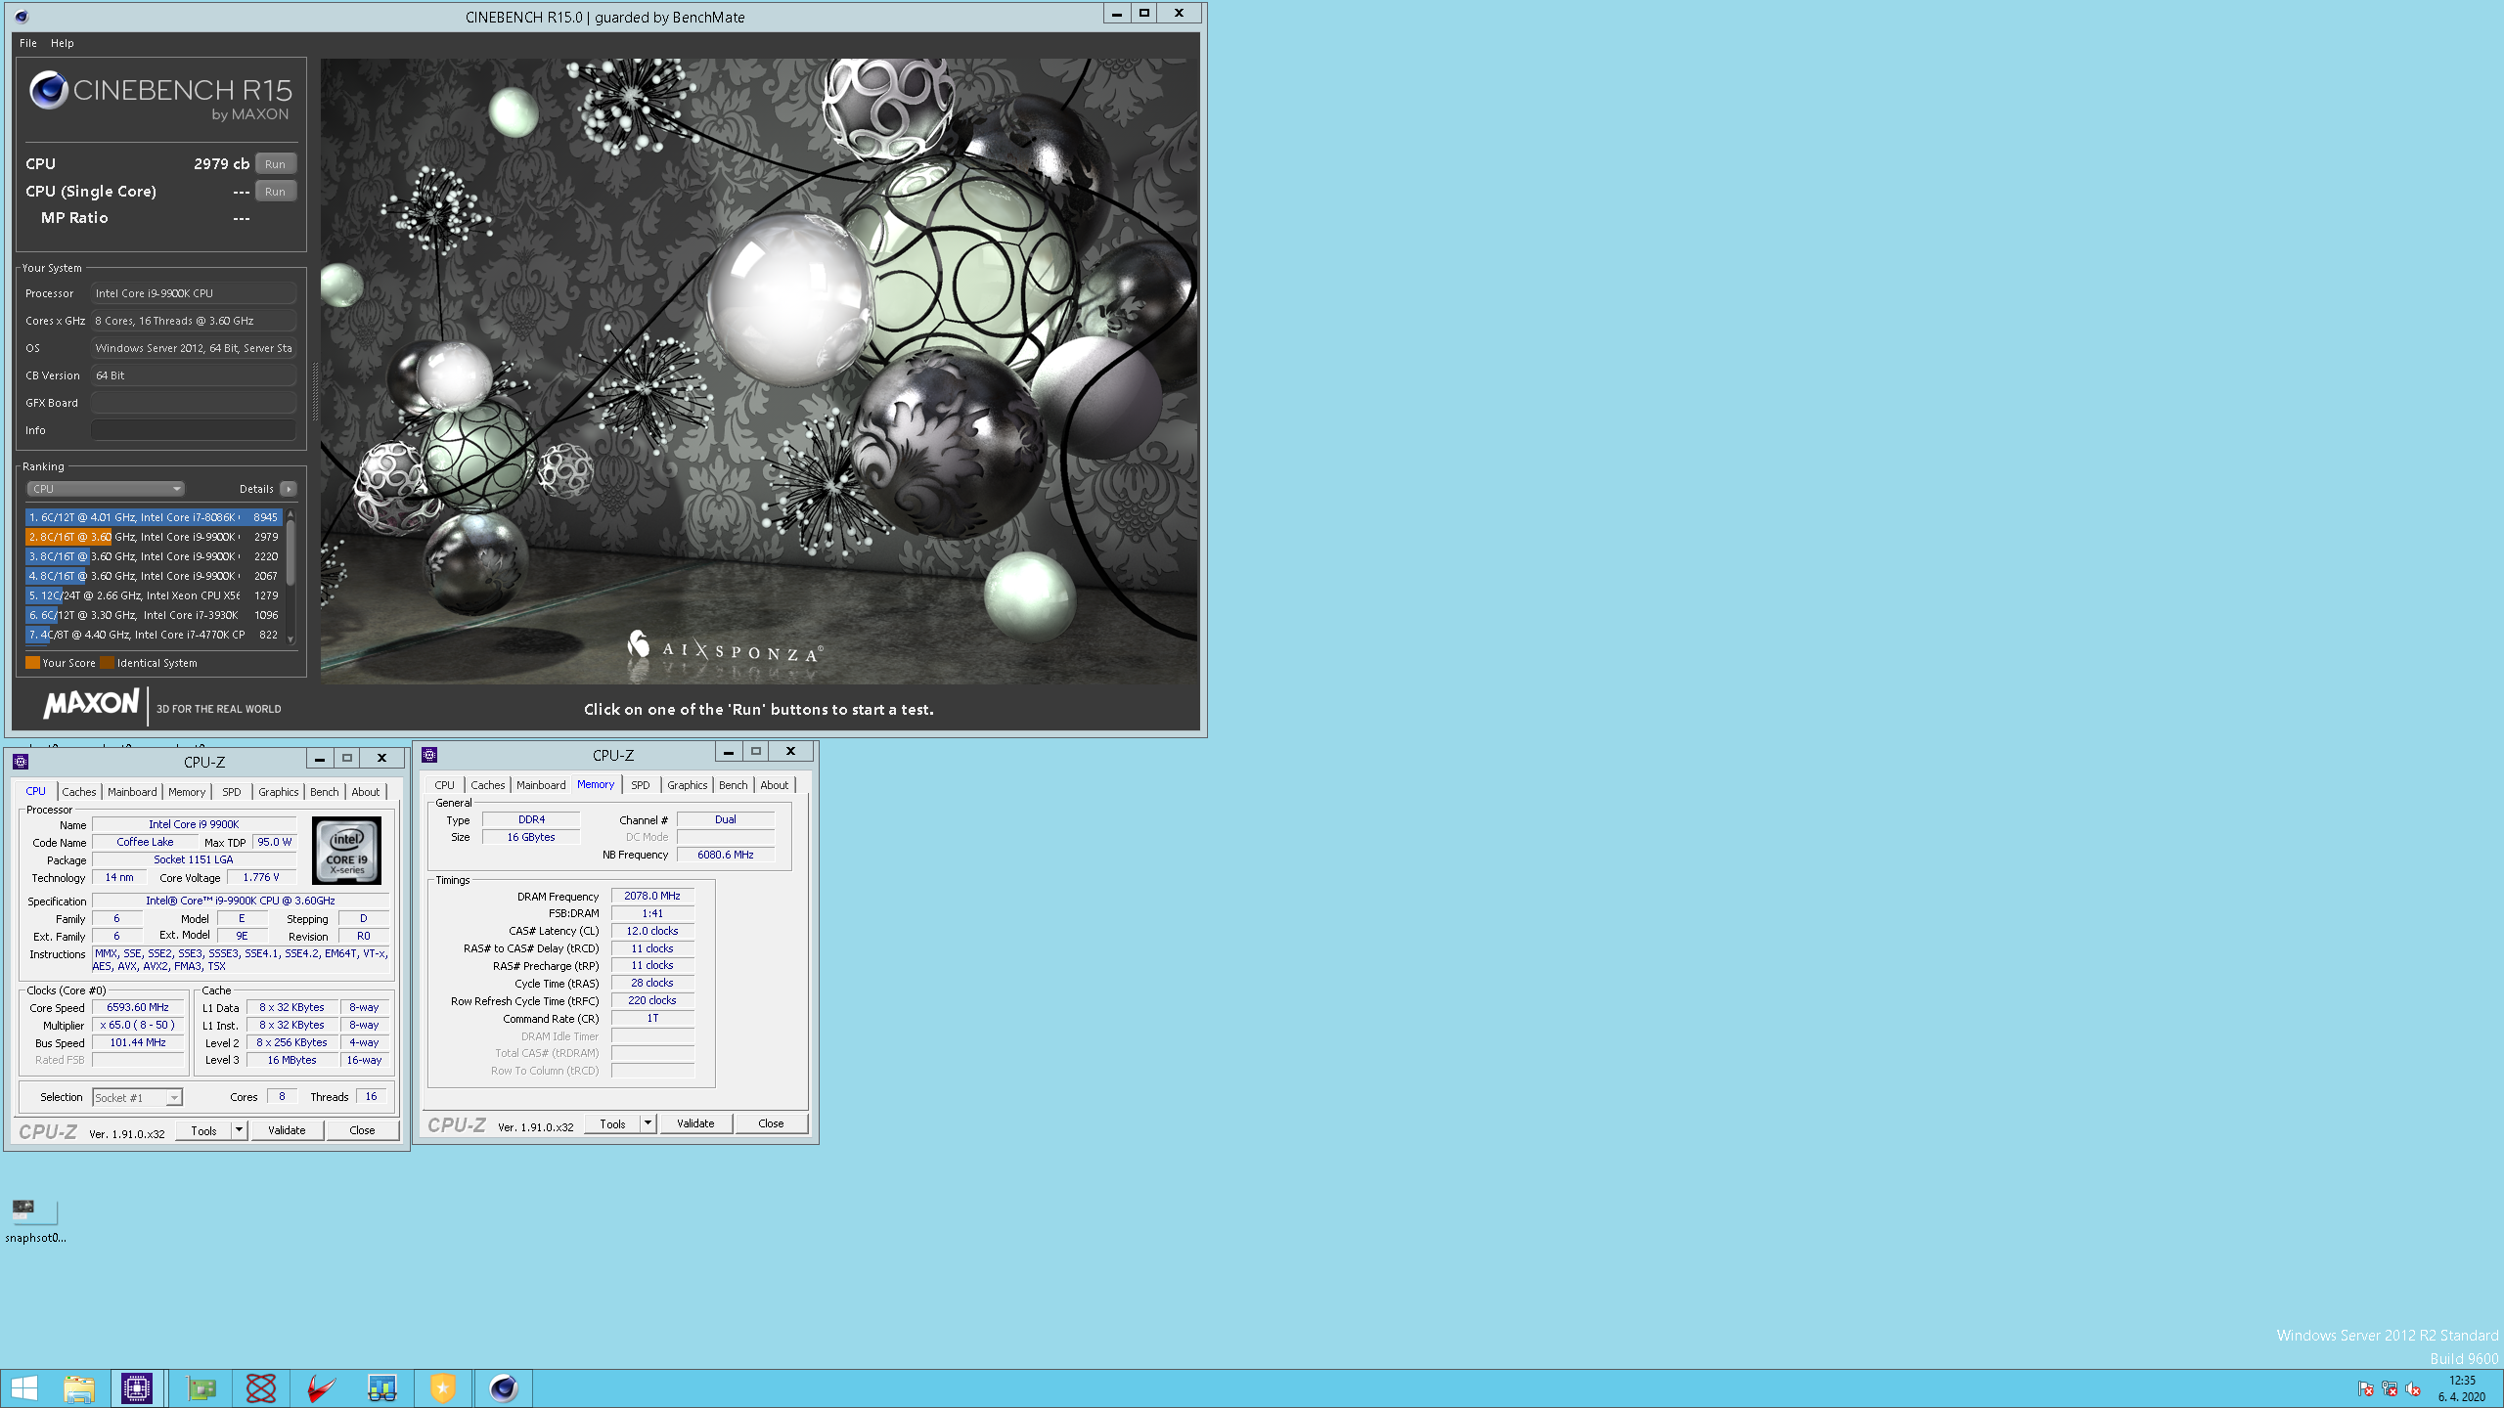Open About tab in left CPU-Z window
Screen dimensions: 2504x1408
point(366,792)
